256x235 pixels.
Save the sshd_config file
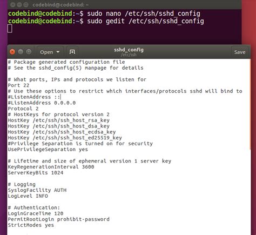coord(240,52)
